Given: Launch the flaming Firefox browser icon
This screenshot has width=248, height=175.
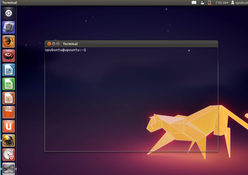Looking at the screenshot, I should tap(9, 41).
